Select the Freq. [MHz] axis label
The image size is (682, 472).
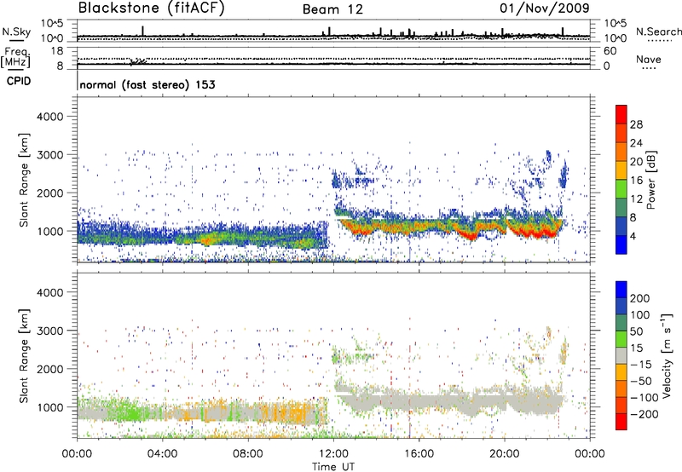(x=15, y=58)
